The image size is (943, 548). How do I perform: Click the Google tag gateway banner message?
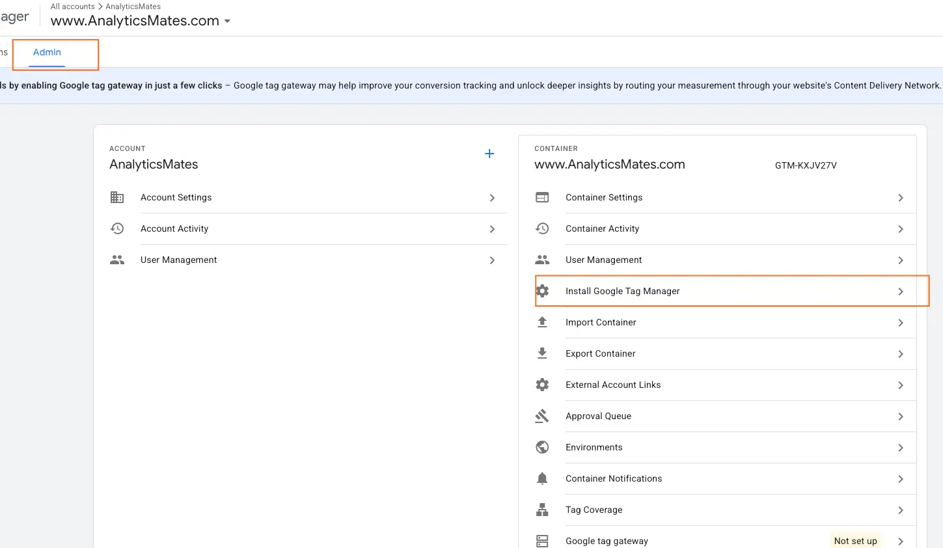pyautogui.click(x=471, y=85)
